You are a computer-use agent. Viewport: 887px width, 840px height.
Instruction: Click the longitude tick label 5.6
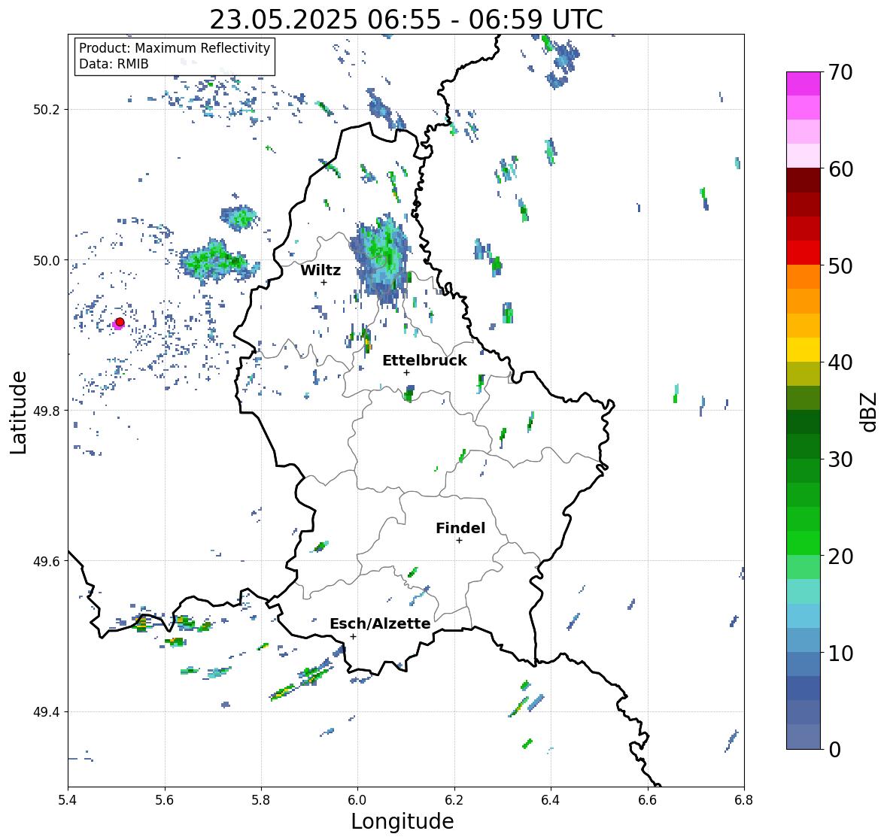[x=165, y=800]
